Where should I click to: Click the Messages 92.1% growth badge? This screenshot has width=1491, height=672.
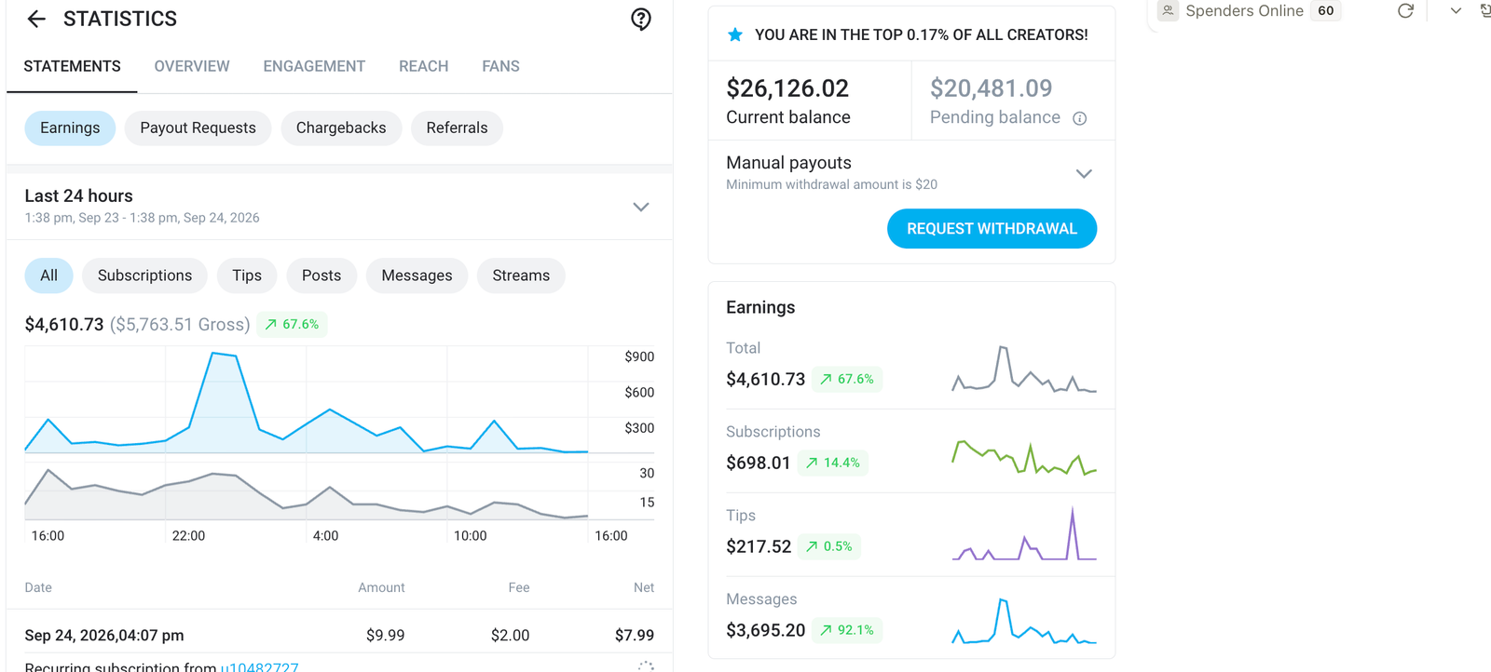(x=847, y=630)
